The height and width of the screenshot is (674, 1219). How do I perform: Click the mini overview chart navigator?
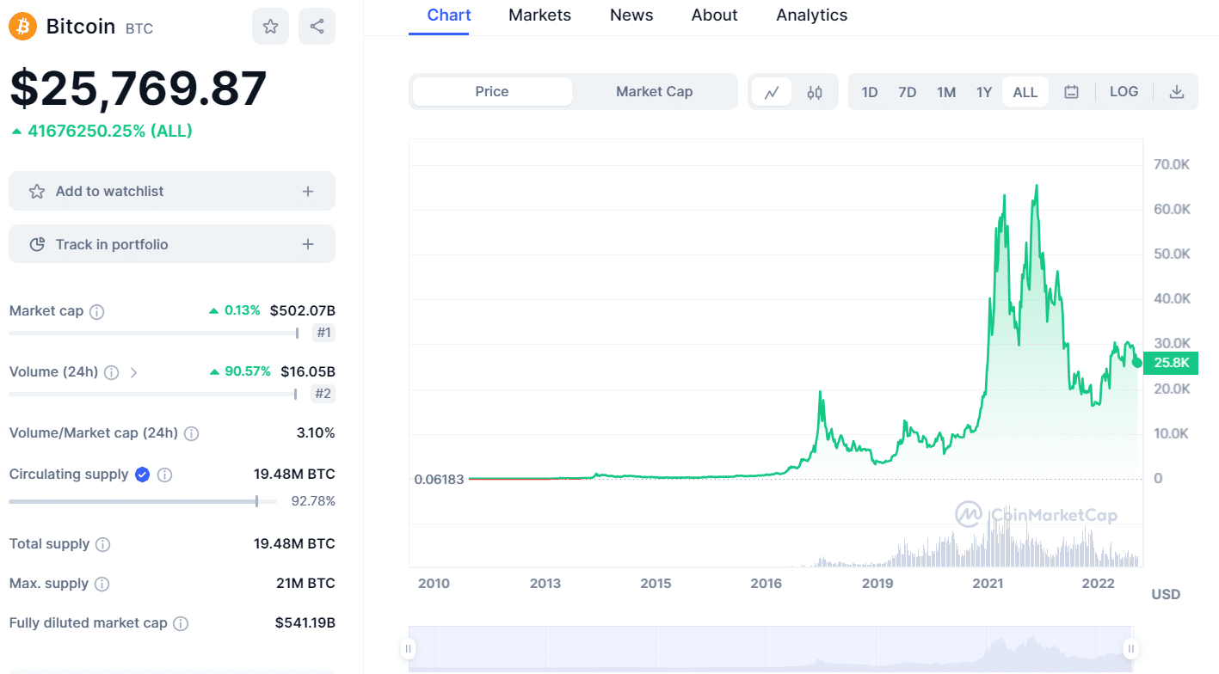(x=770, y=649)
